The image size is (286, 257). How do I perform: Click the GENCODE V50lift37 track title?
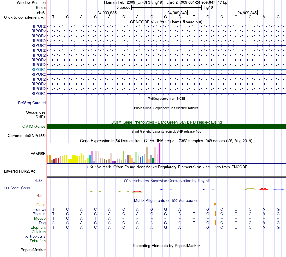[x=166, y=22]
